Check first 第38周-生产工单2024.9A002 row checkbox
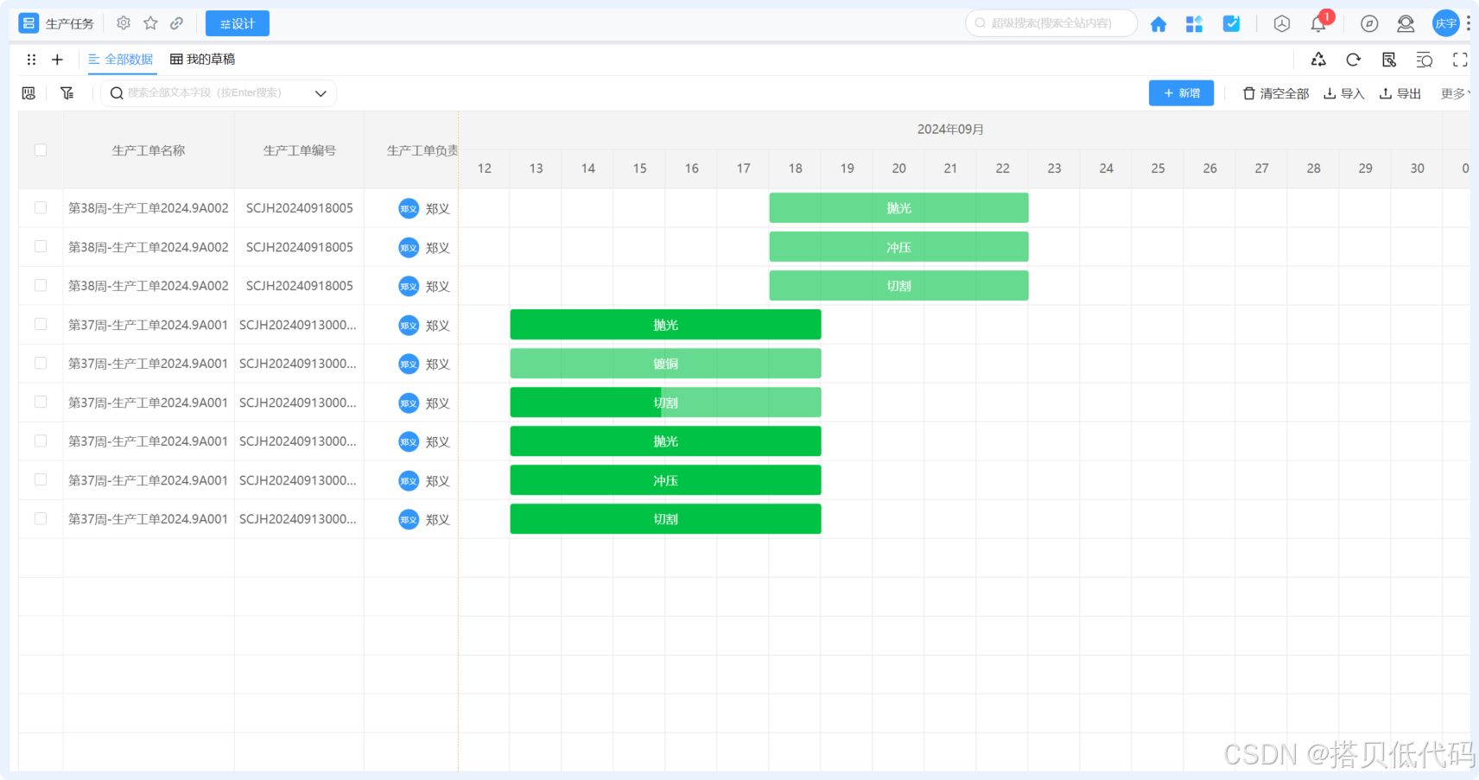1479x780 pixels. point(41,208)
